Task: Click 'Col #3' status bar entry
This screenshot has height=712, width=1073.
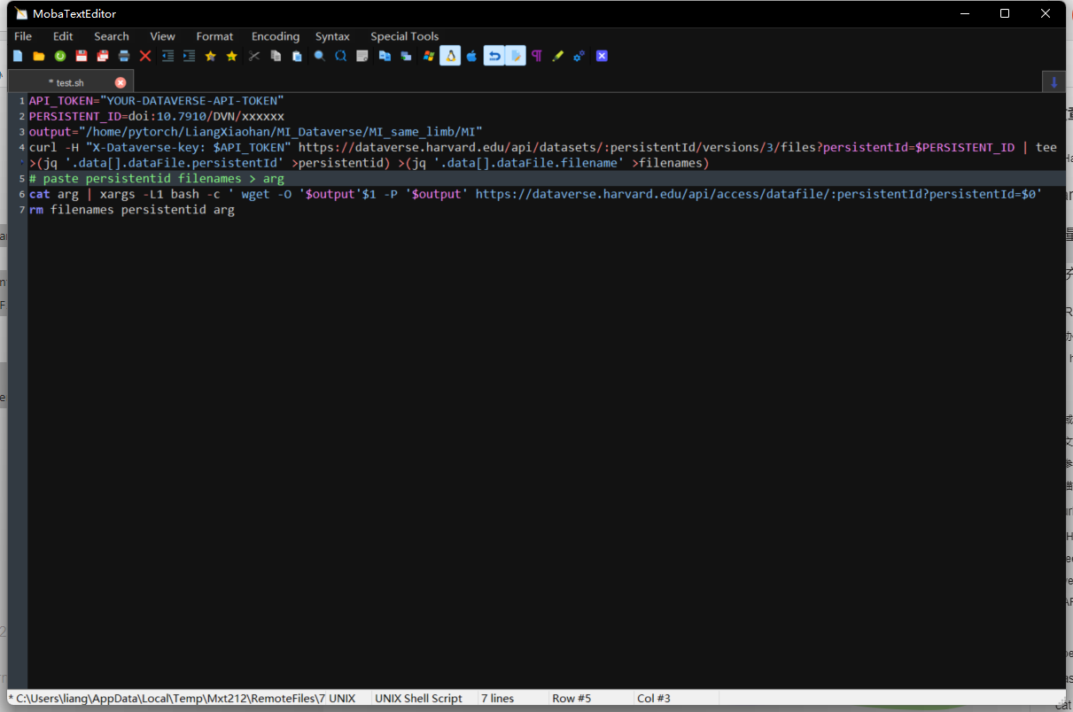Action: point(654,698)
